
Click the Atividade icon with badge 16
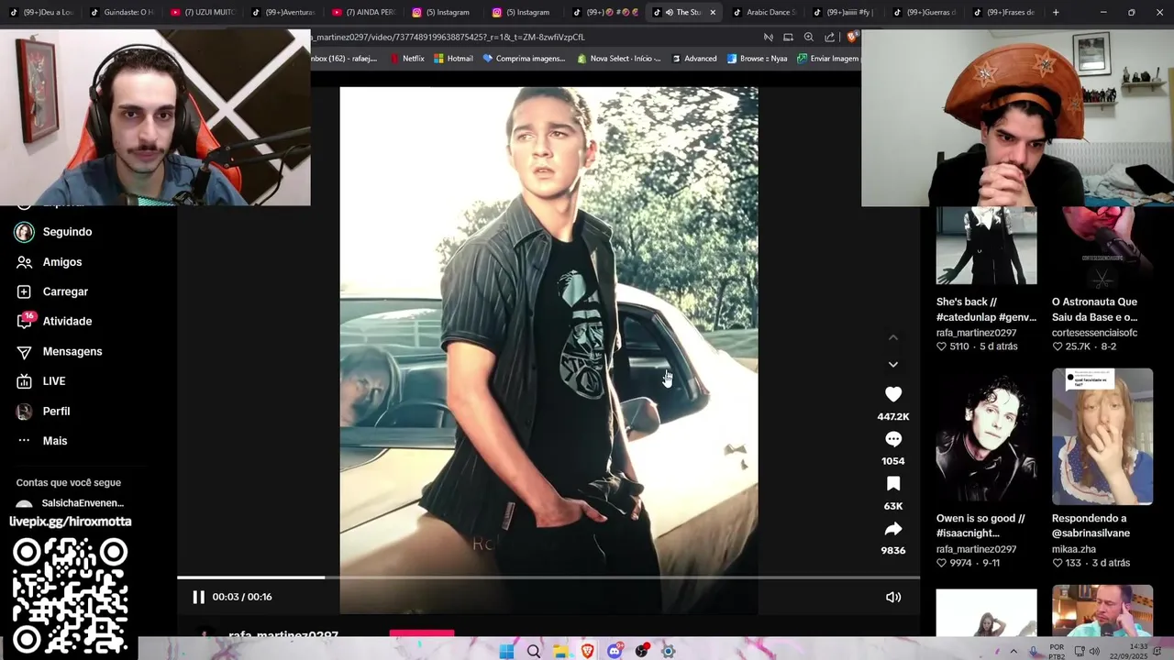coord(26,321)
